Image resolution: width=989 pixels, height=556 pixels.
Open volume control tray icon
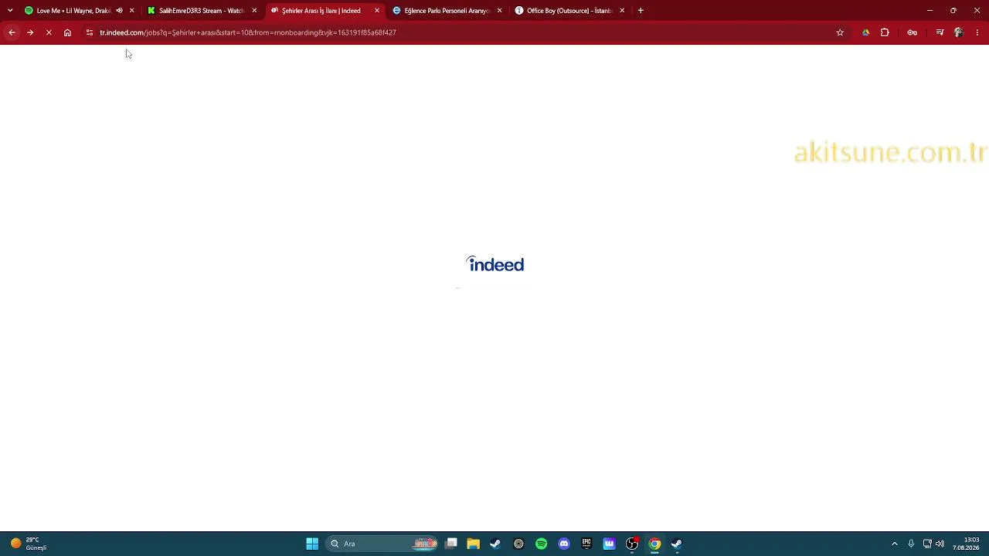pos(940,544)
